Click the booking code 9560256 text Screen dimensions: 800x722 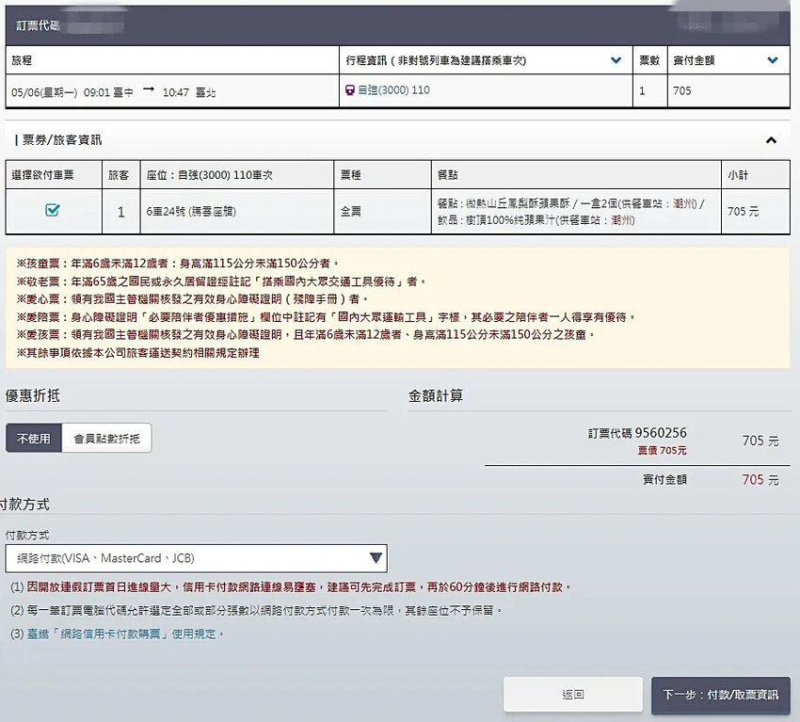659,430
